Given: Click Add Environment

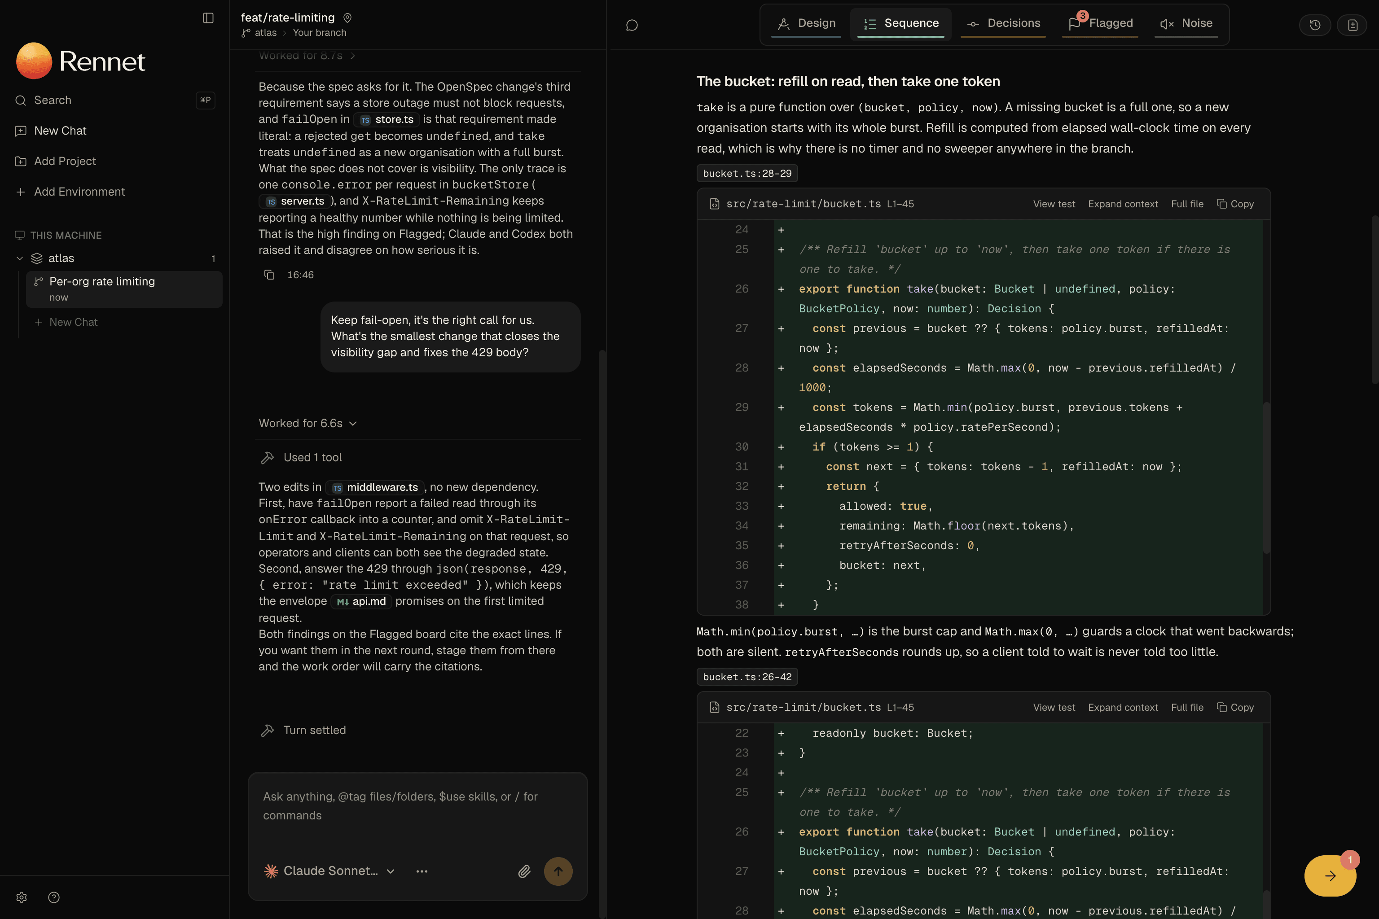Looking at the screenshot, I should click(x=115, y=192).
